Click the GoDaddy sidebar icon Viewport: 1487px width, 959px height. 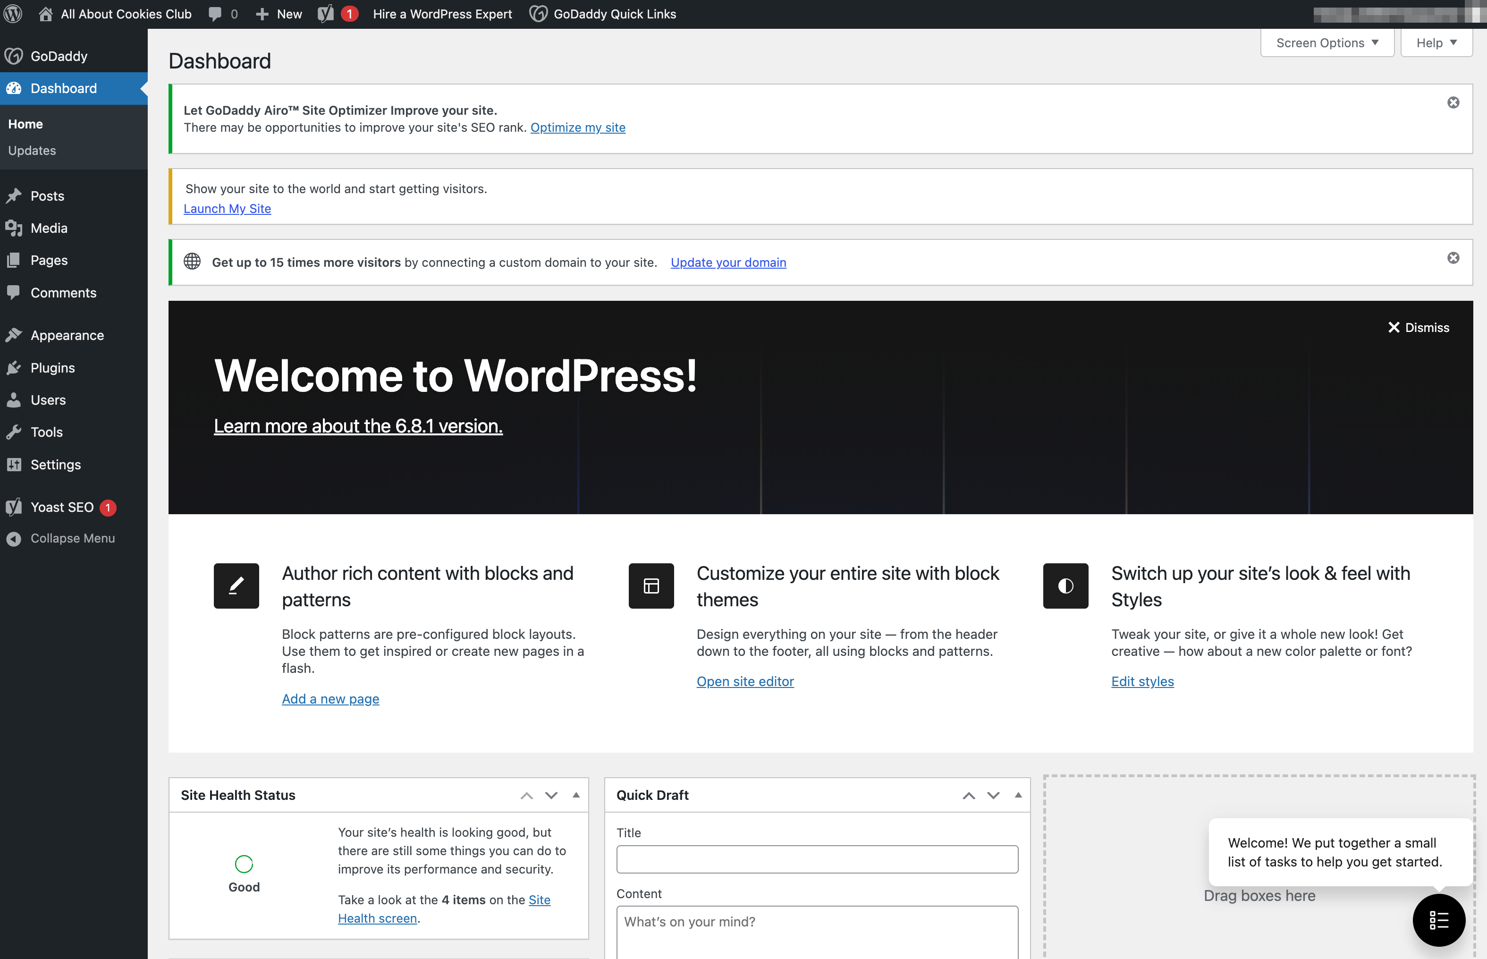[14, 56]
